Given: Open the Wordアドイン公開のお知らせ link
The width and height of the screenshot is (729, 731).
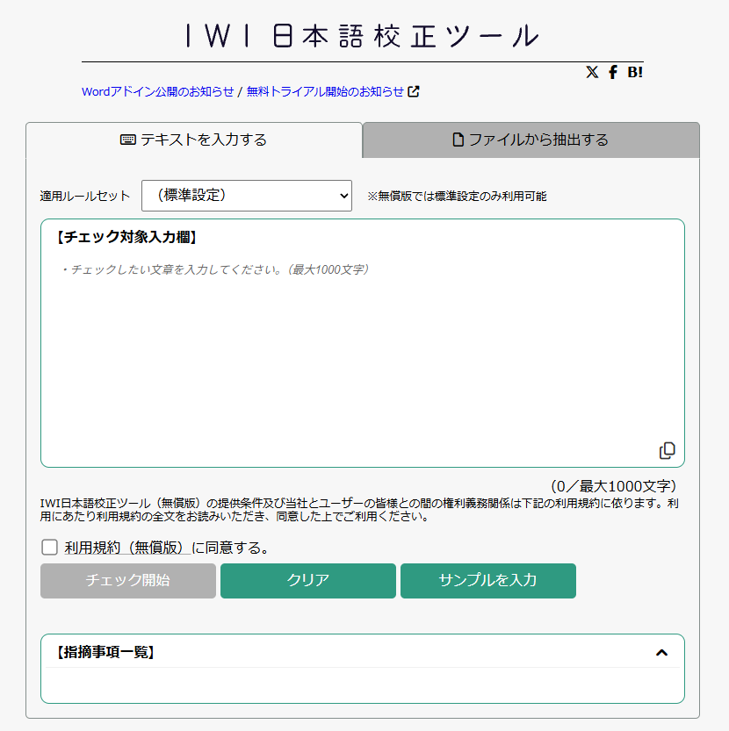Looking at the screenshot, I should click(x=158, y=91).
